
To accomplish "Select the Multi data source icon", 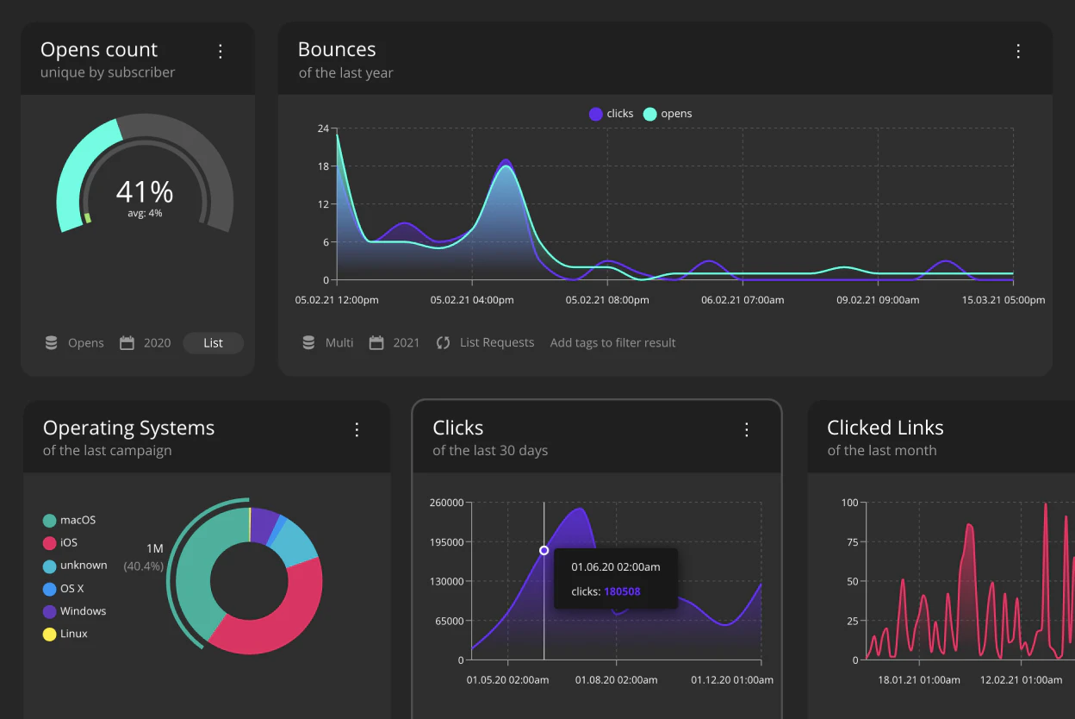I will click(308, 342).
